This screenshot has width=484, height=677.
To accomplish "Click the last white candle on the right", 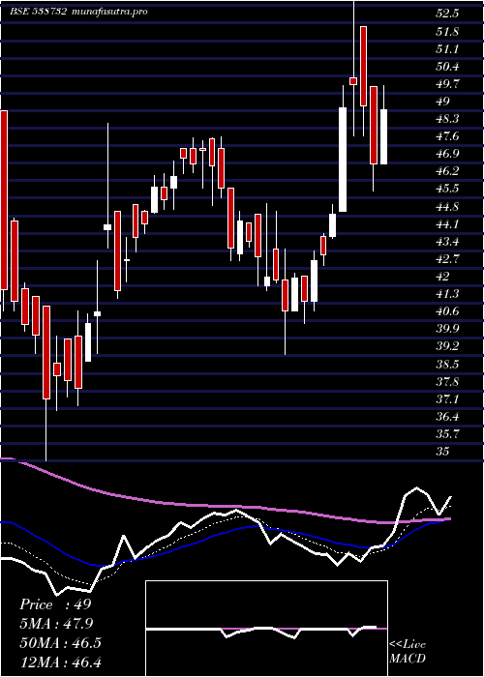I will tap(383, 137).
